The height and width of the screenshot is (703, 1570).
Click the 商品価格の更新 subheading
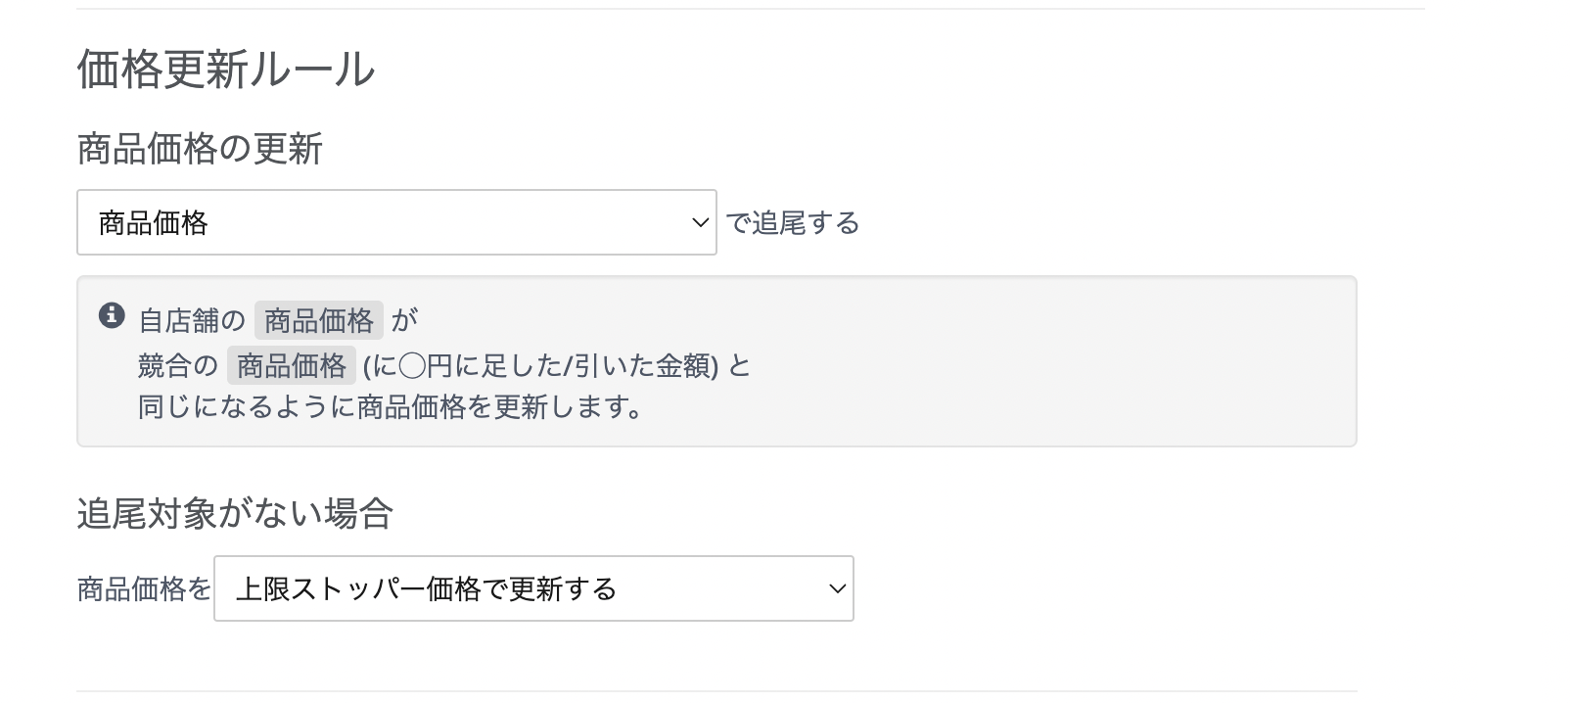point(200,150)
